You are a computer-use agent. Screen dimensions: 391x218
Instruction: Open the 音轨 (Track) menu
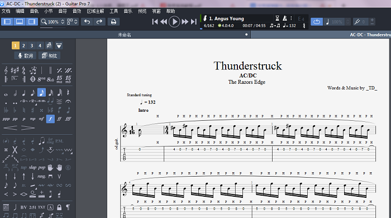pyautogui.click(x=34, y=11)
